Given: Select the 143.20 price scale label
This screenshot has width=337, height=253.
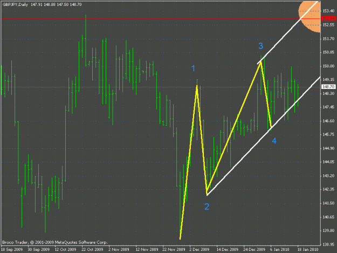Looking at the screenshot, I should [328, 176].
